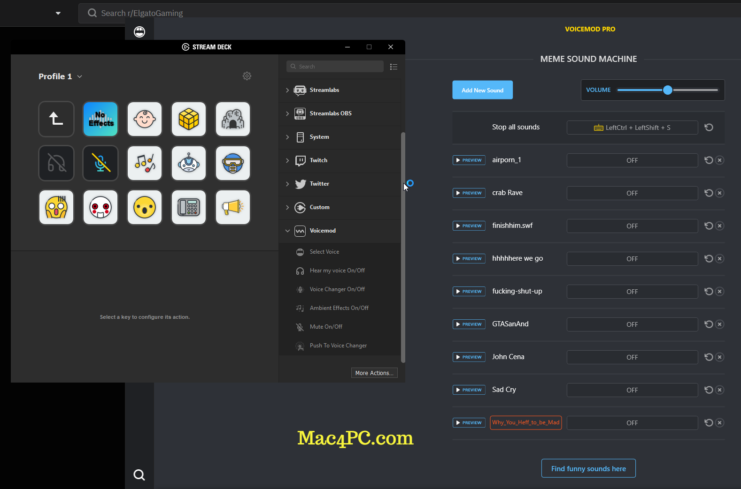Remove the crab Rave sound
The width and height of the screenshot is (741, 489).
[719, 193]
